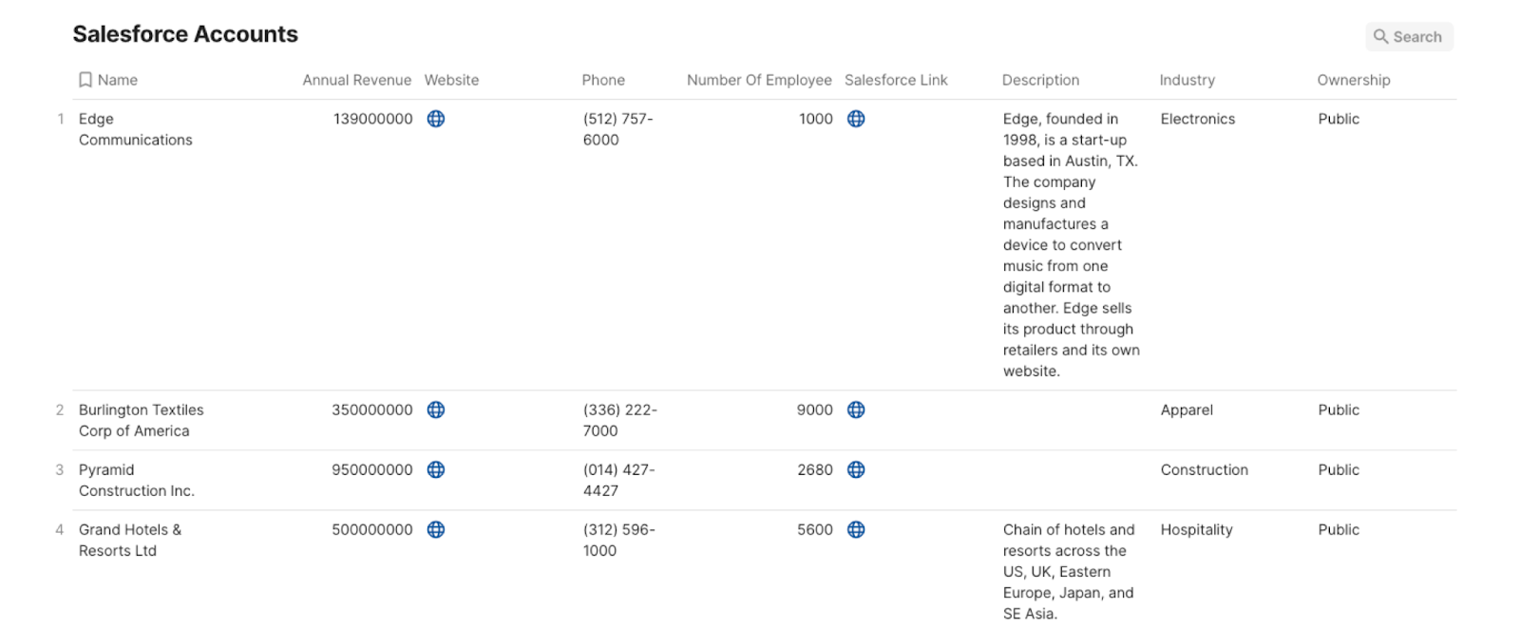Screen dimensions: 1520x628
Task: Click Public ownership in Grand Hotels row
Action: click(x=1339, y=529)
